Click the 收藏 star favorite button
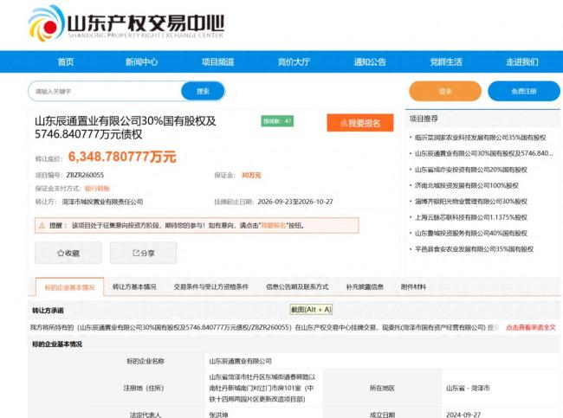The width and height of the screenshot is (563, 418). pos(68,253)
